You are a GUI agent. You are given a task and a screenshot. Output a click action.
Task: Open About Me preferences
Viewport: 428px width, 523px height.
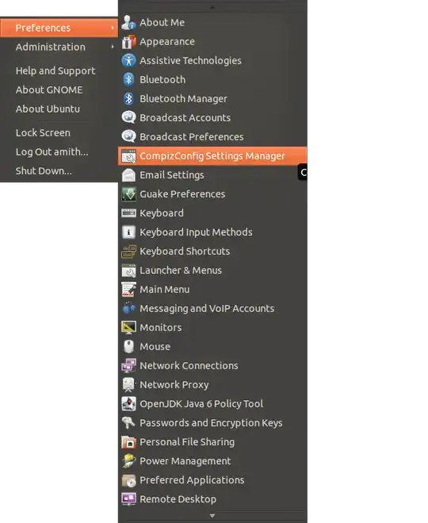tap(162, 22)
